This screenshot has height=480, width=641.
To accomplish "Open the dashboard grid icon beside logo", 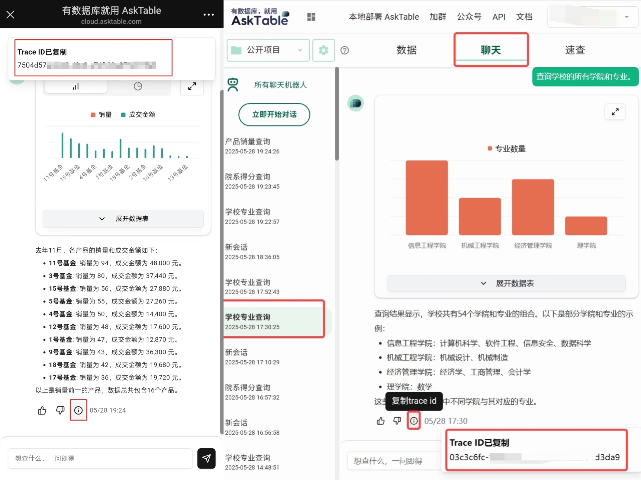I will (x=311, y=17).
